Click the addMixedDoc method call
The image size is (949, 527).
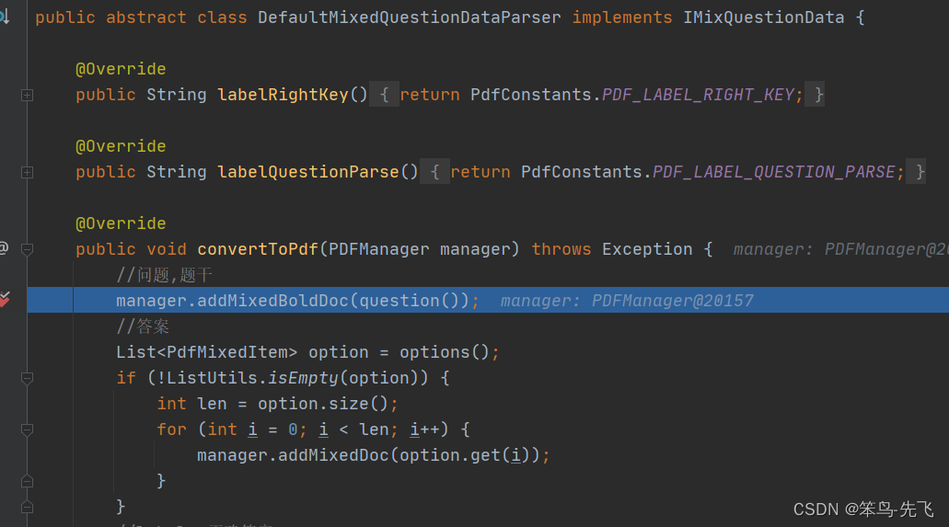333,455
